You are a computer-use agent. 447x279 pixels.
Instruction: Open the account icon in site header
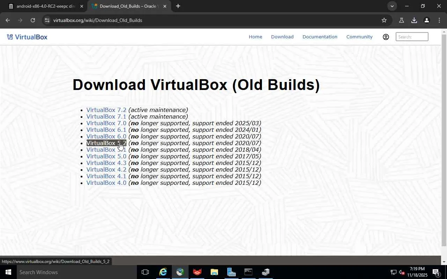pos(386,37)
